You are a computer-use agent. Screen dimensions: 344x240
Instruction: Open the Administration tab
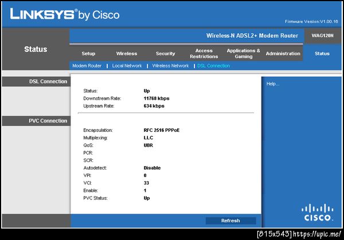coord(283,53)
